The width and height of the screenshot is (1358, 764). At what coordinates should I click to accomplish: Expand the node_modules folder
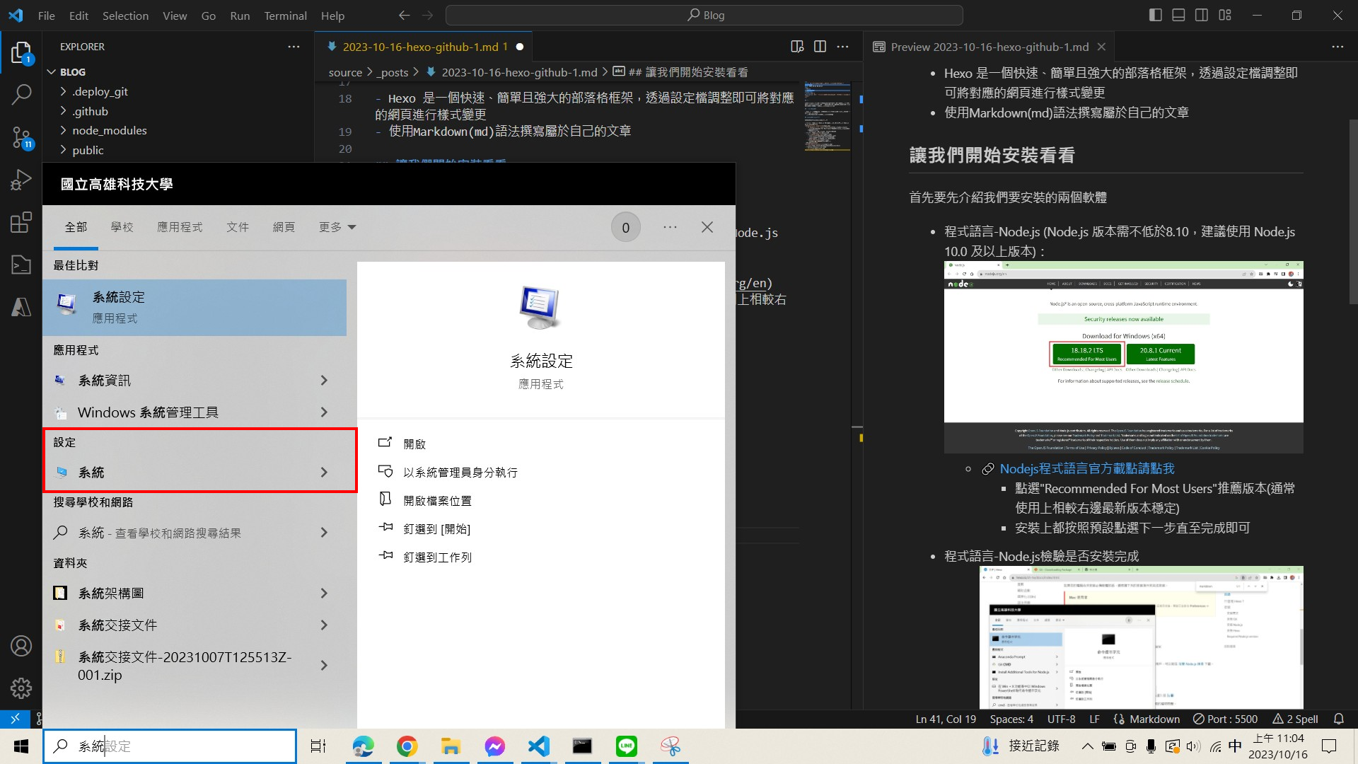tap(109, 130)
